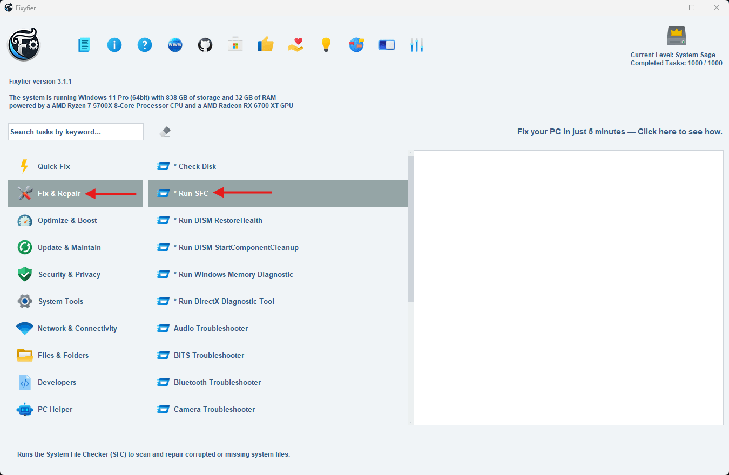Select Run DISM RestoreHealth task
The image size is (729, 475).
[x=278, y=220]
